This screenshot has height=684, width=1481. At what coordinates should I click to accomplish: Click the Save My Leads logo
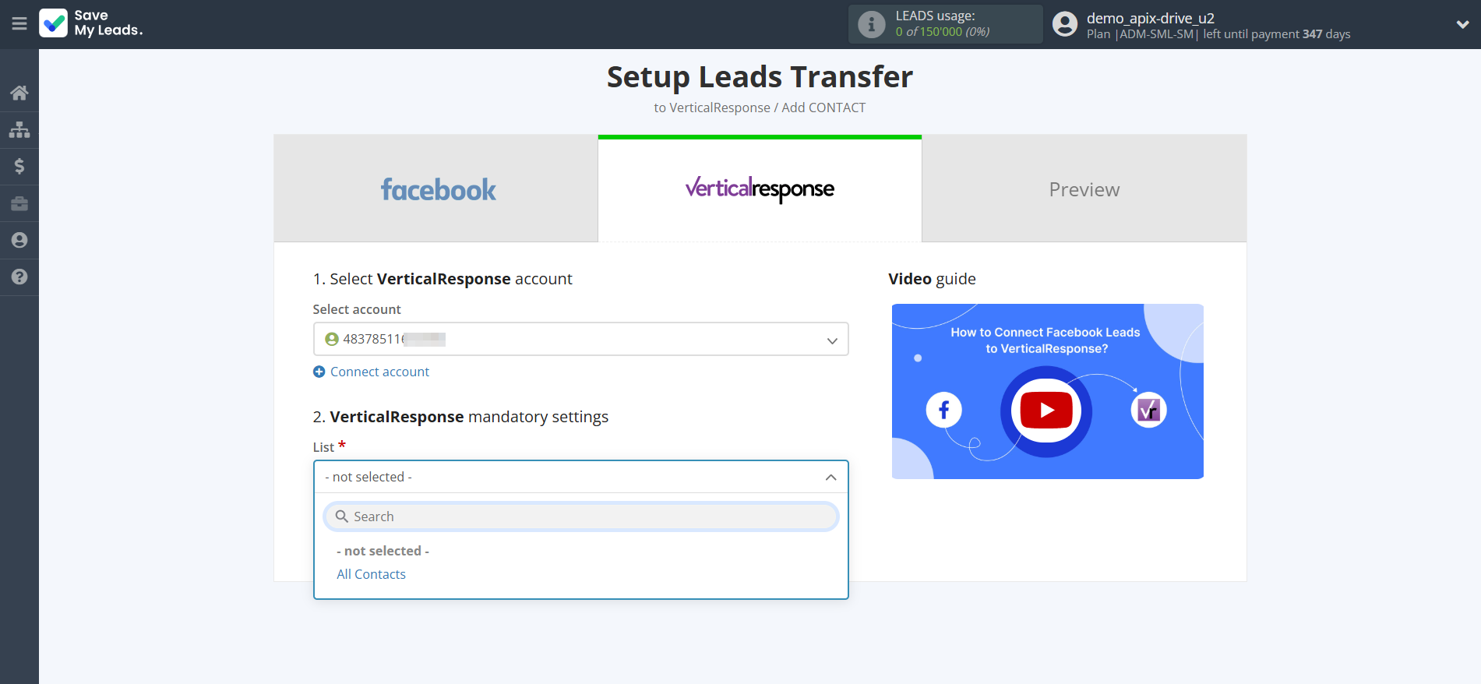(x=91, y=23)
